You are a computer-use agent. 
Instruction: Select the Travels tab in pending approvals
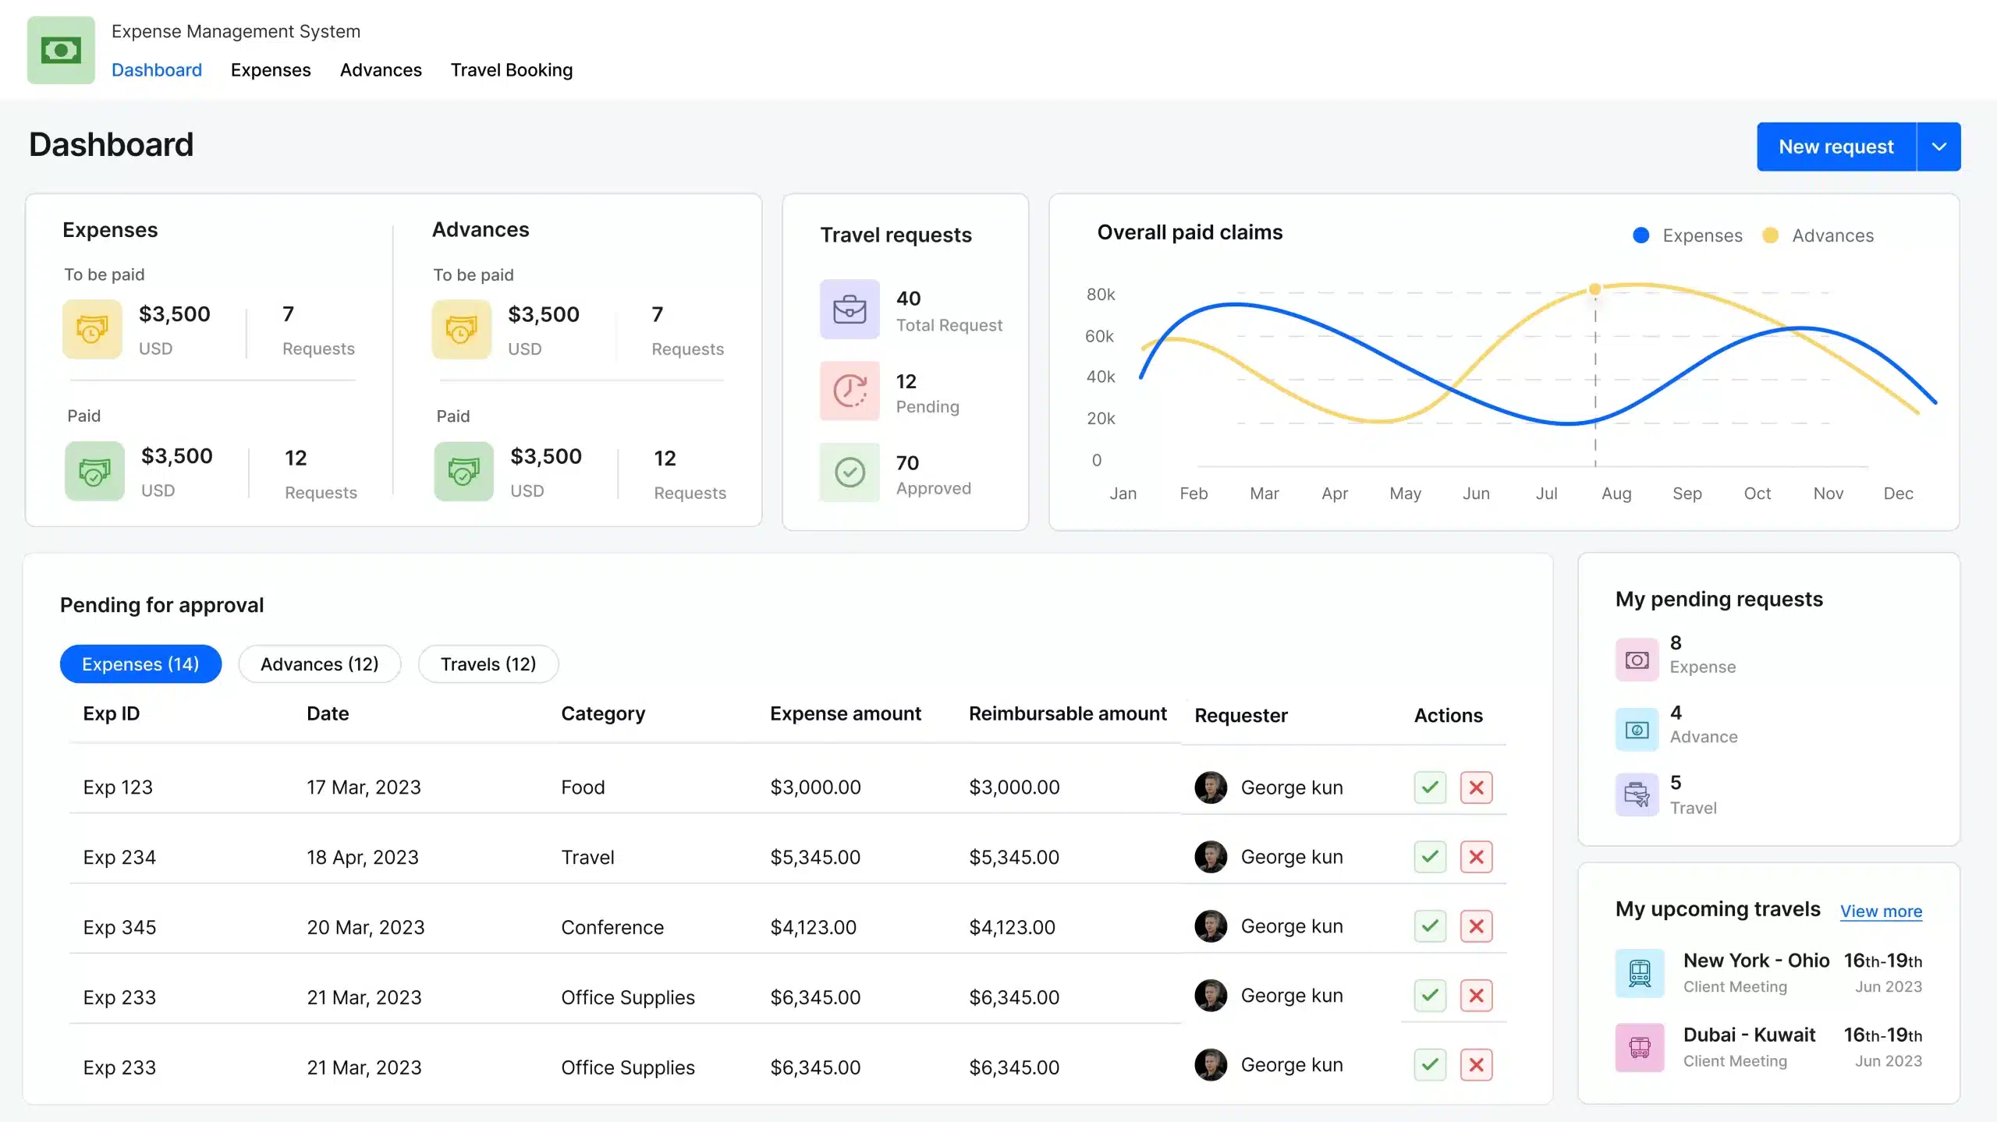[x=488, y=664]
